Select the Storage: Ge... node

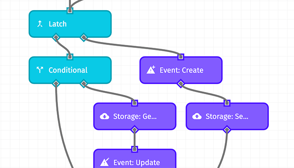(135, 116)
